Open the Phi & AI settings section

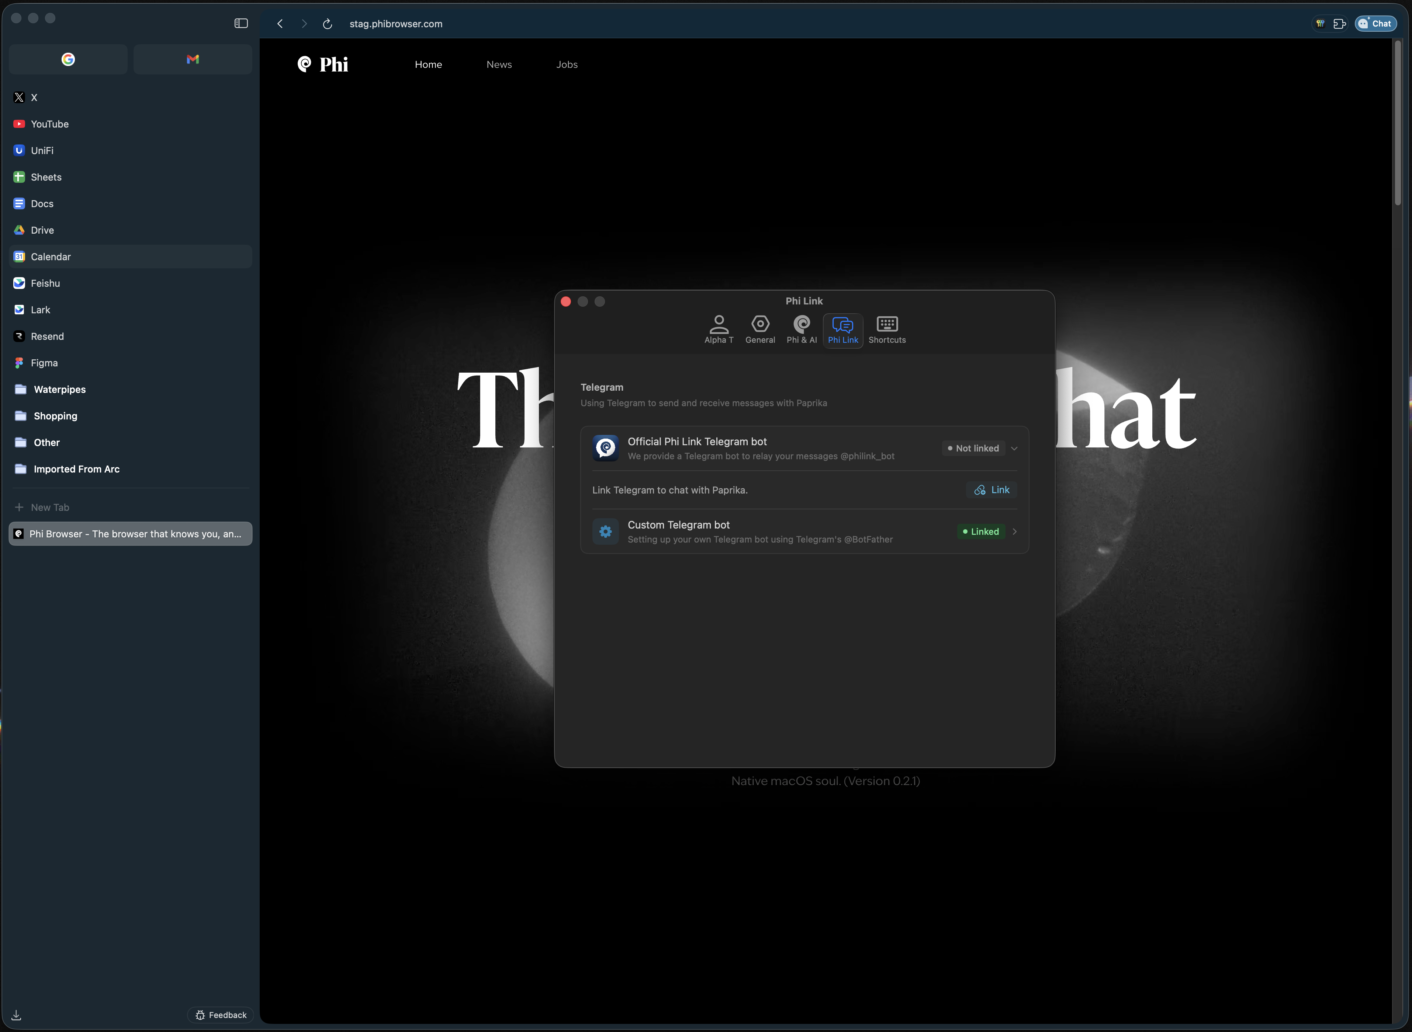tap(802, 330)
